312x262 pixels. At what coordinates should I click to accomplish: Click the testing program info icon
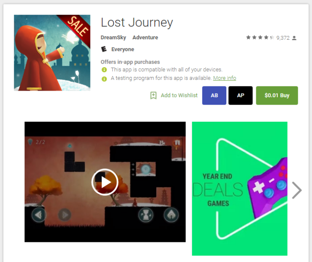pos(104,79)
